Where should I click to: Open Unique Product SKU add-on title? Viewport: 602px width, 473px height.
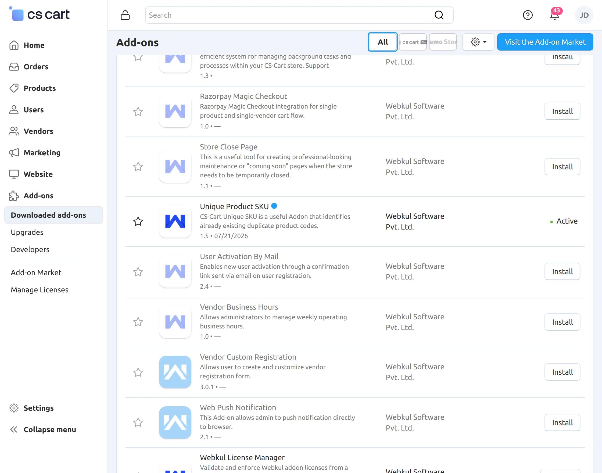click(x=234, y=206)
